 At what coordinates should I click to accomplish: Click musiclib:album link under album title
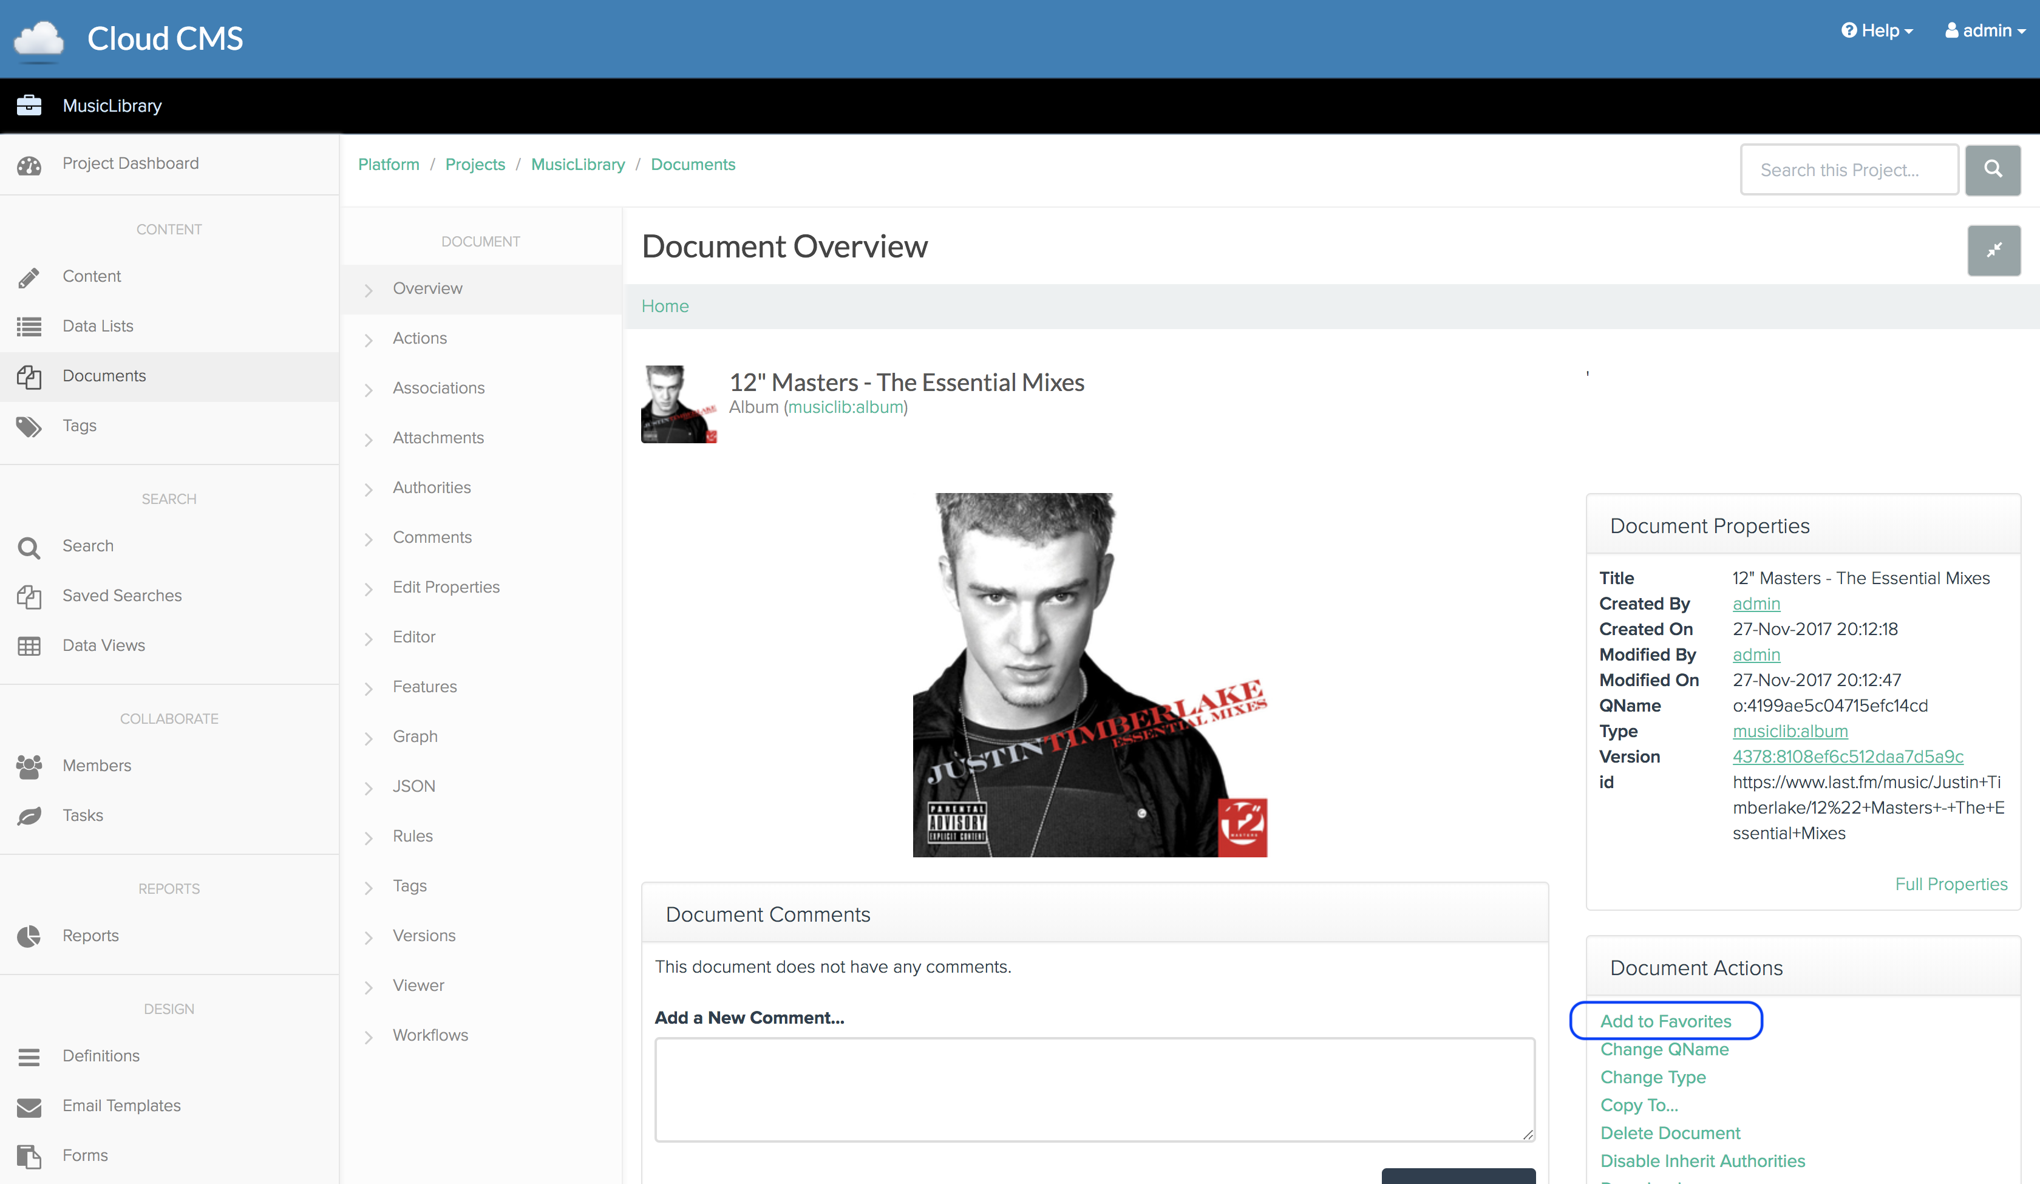pos(846,407)
